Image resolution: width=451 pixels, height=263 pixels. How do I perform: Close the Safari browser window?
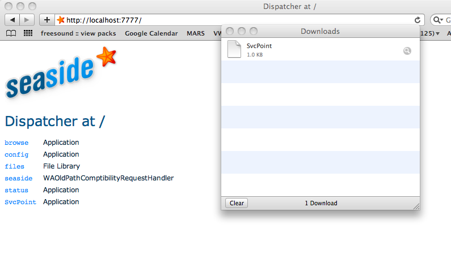coord(9,6)
